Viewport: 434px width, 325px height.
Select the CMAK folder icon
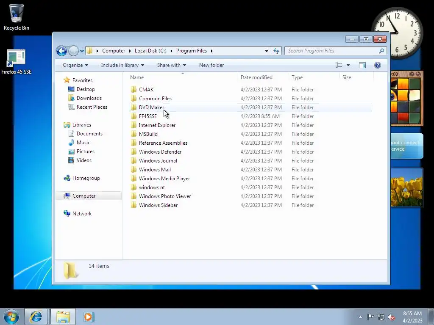pos(134,89)
